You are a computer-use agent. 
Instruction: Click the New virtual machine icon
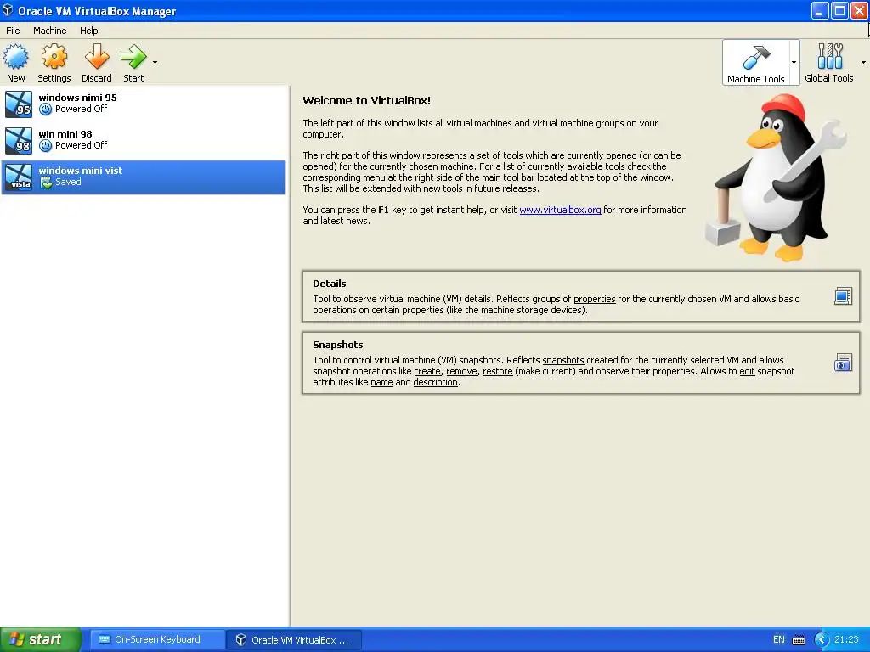[x=15, y=57]
